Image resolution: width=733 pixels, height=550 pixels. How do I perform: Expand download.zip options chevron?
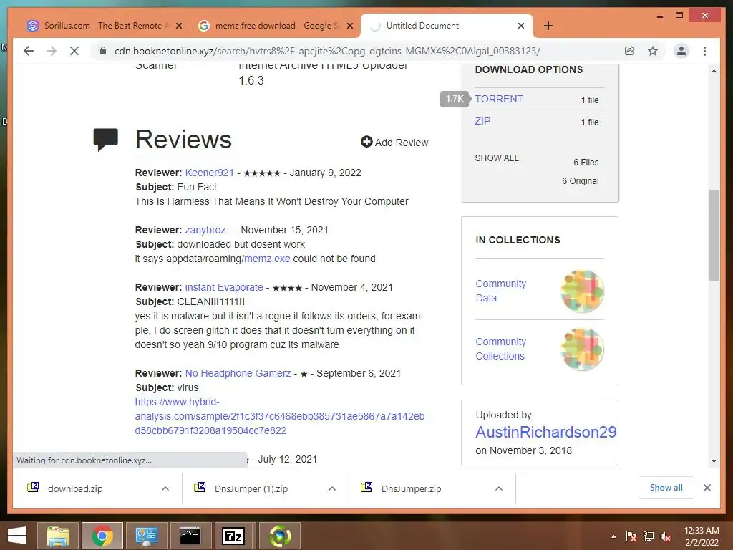165,488
